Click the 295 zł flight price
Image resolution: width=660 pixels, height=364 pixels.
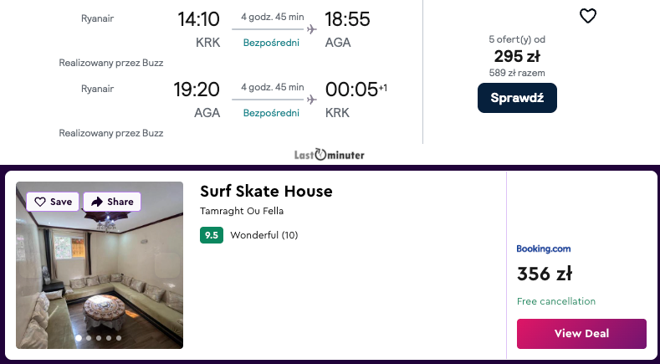tap(516, 57)
